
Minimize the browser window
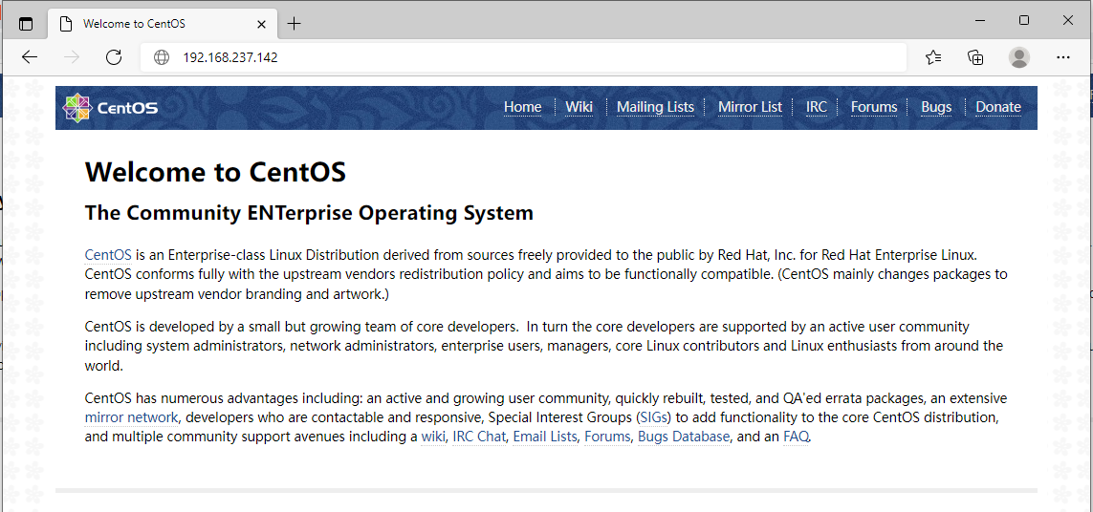[980, 20]
